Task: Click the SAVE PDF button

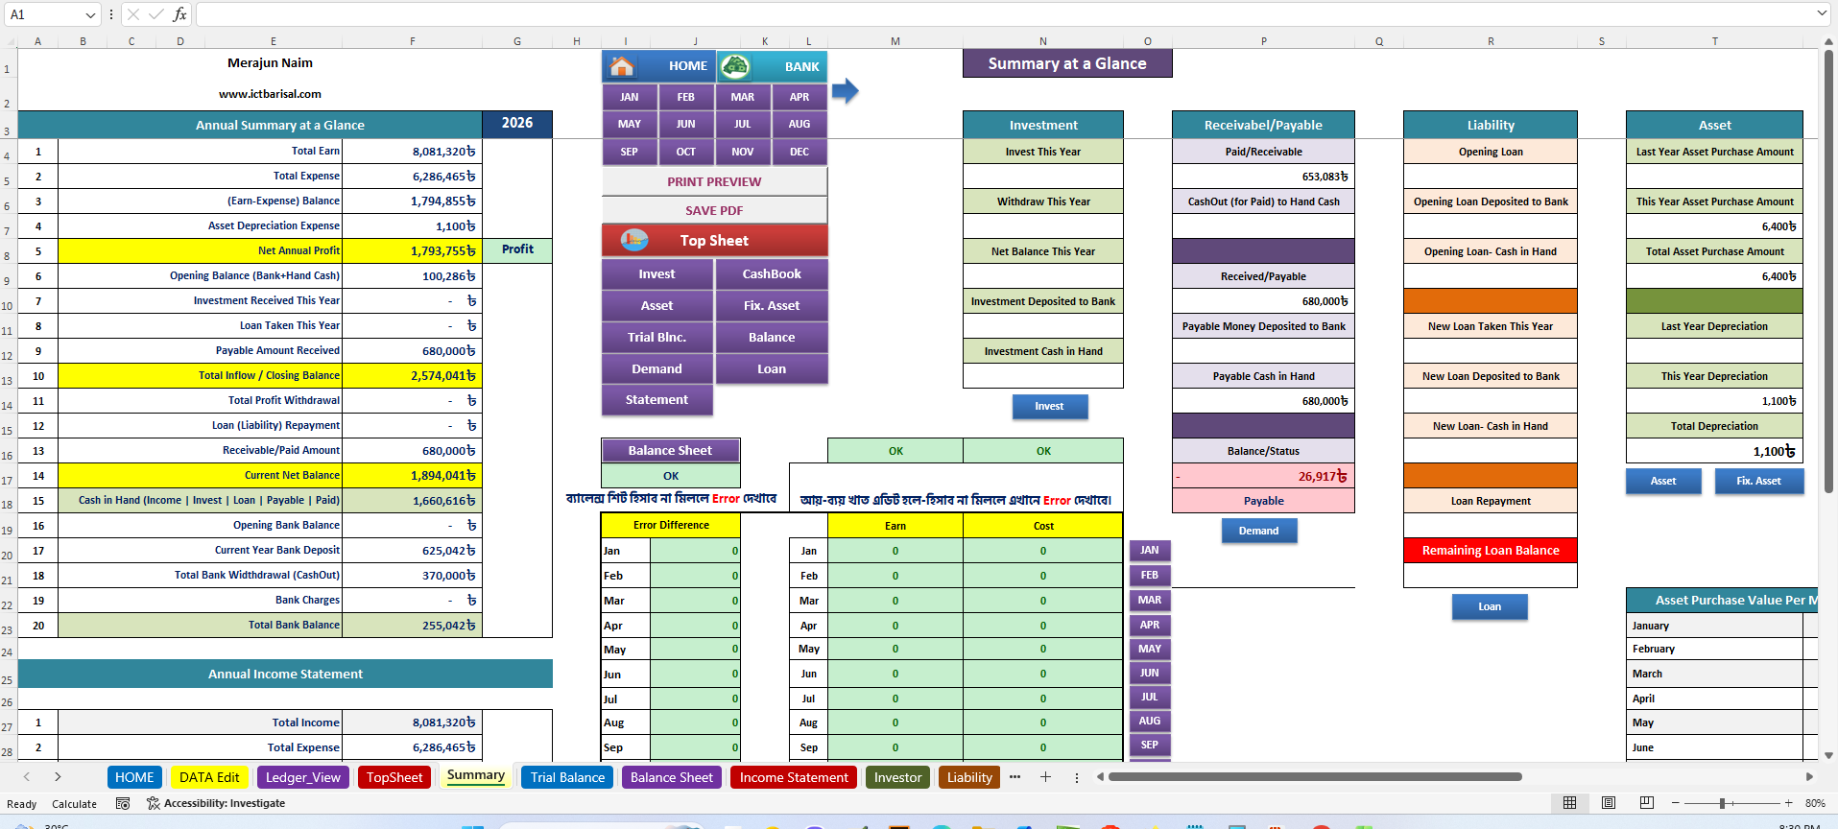Action: [714, 210]
